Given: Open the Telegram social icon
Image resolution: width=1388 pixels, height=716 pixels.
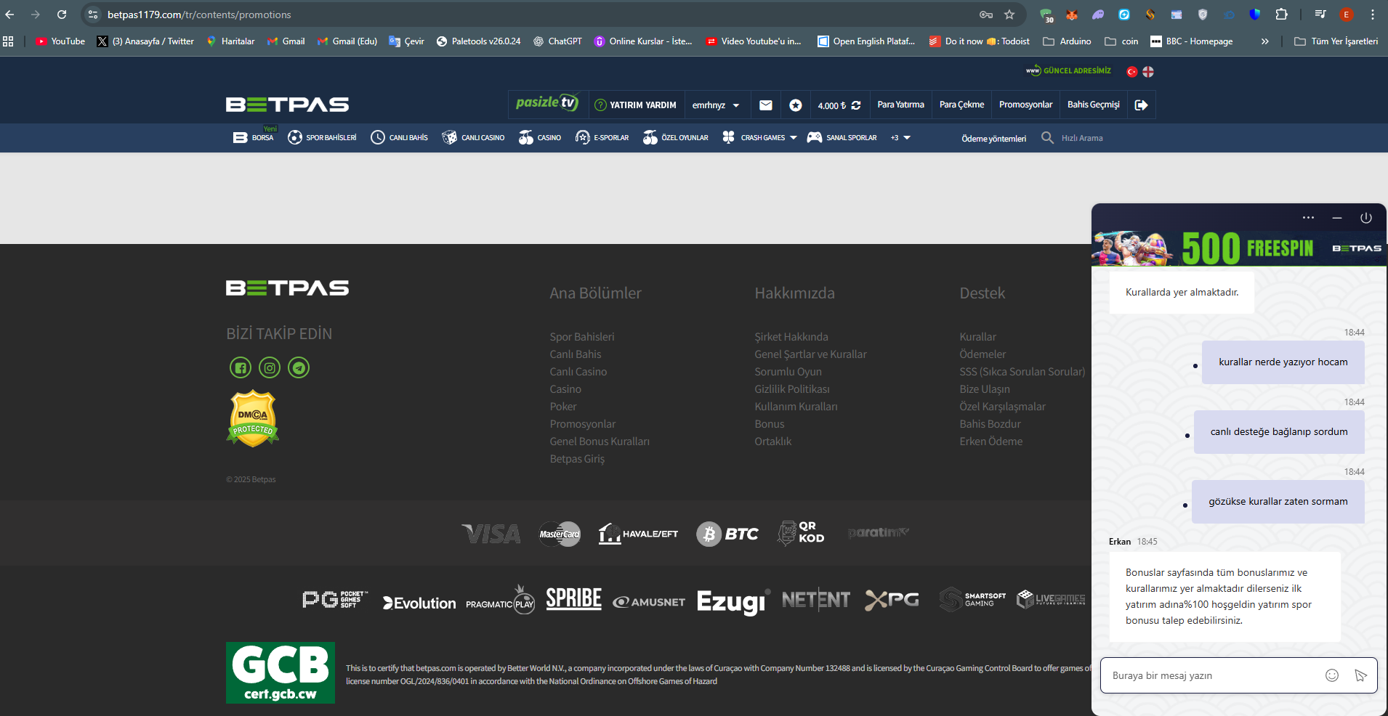Looking at the screenshot, I should point(299,367).
